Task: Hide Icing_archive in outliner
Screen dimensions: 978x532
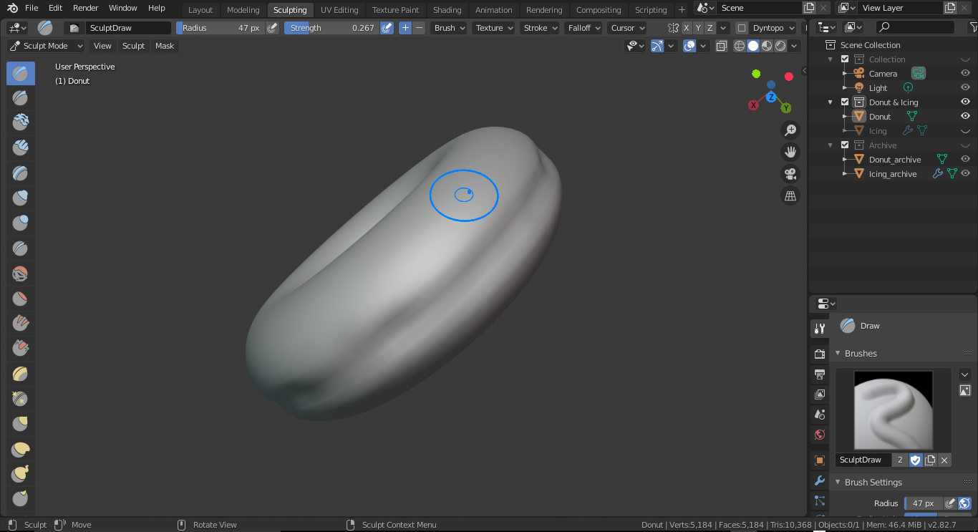Action: (965, 173)
